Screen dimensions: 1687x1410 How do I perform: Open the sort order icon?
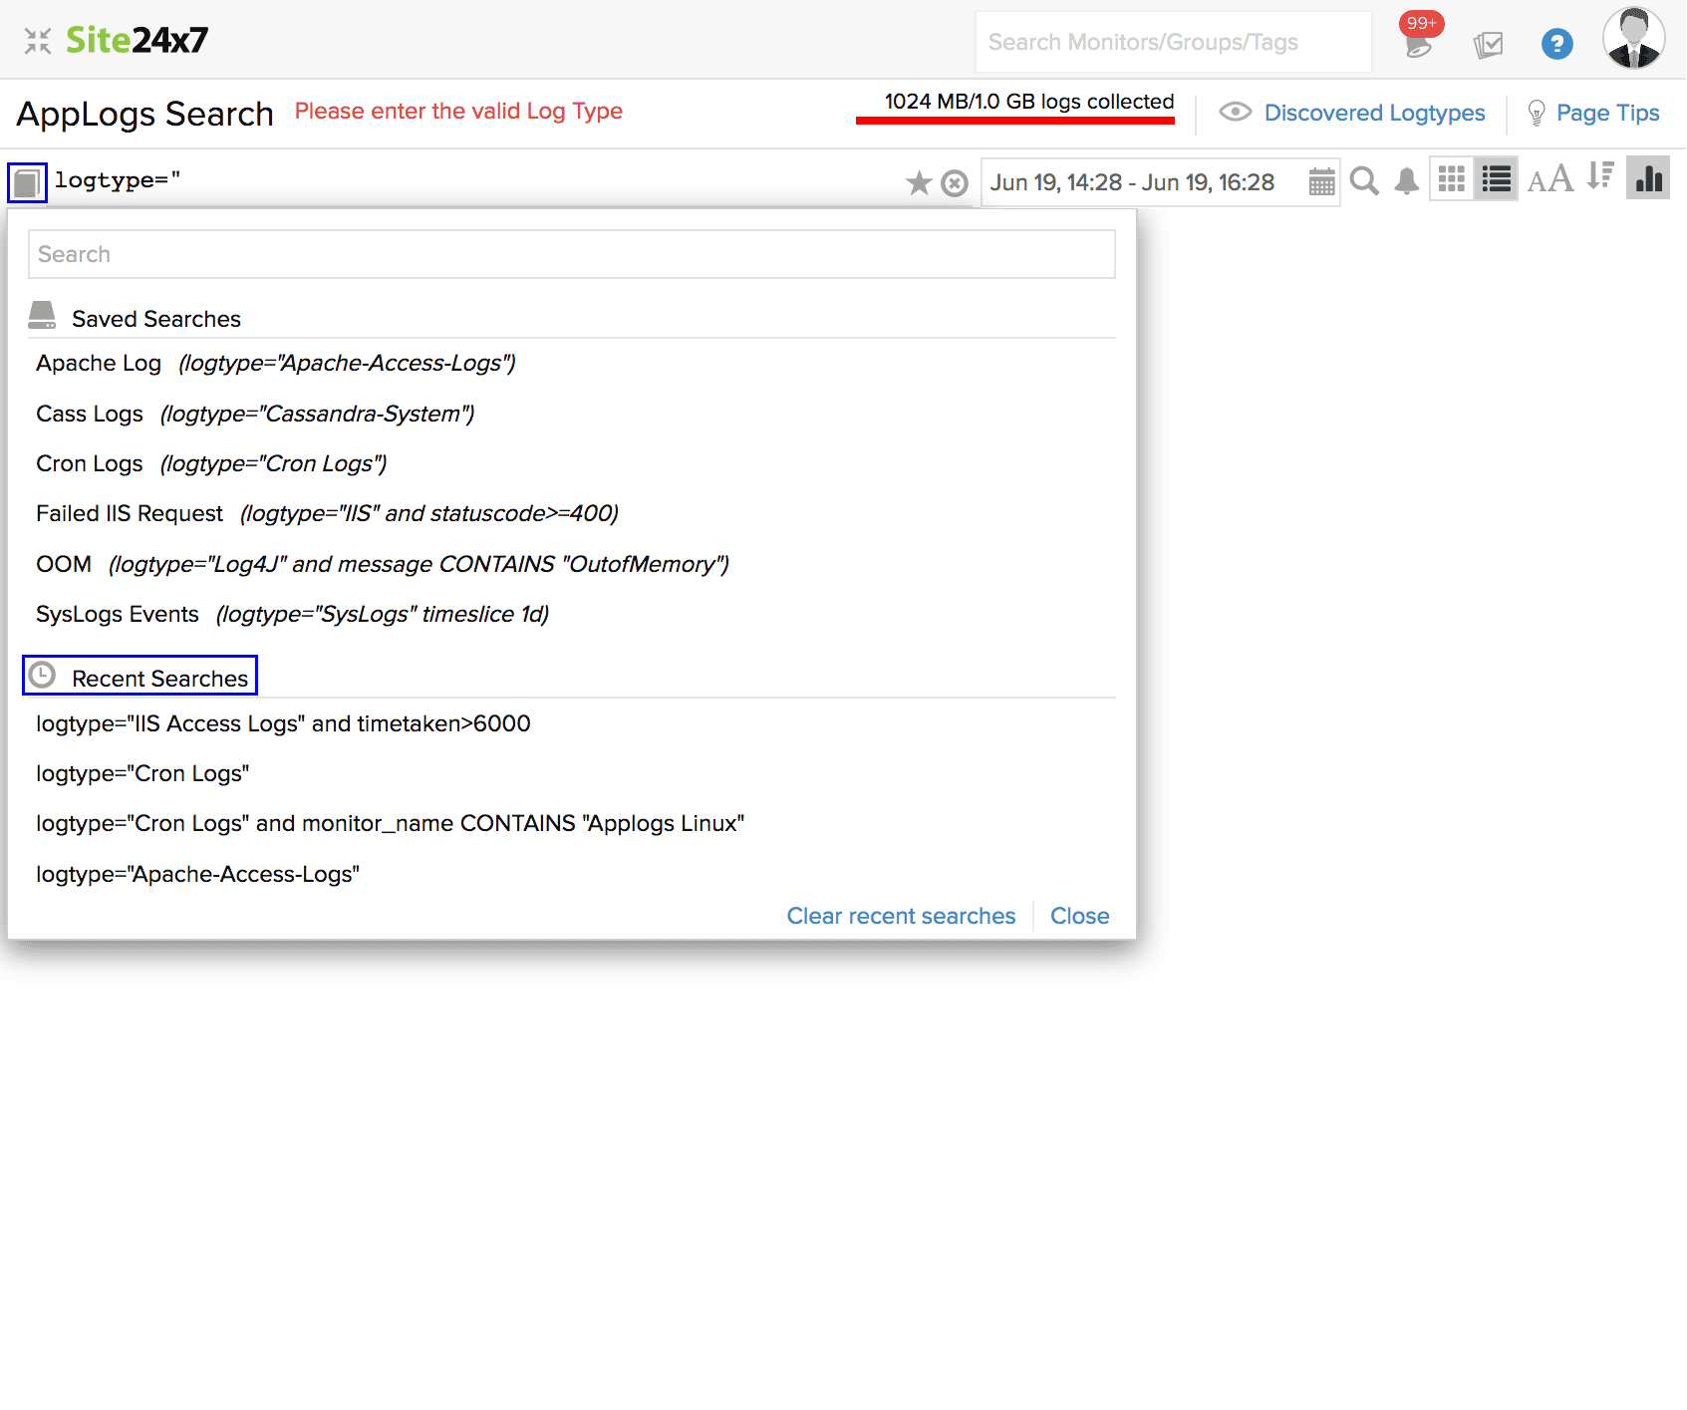click(x=1600, y=177)
